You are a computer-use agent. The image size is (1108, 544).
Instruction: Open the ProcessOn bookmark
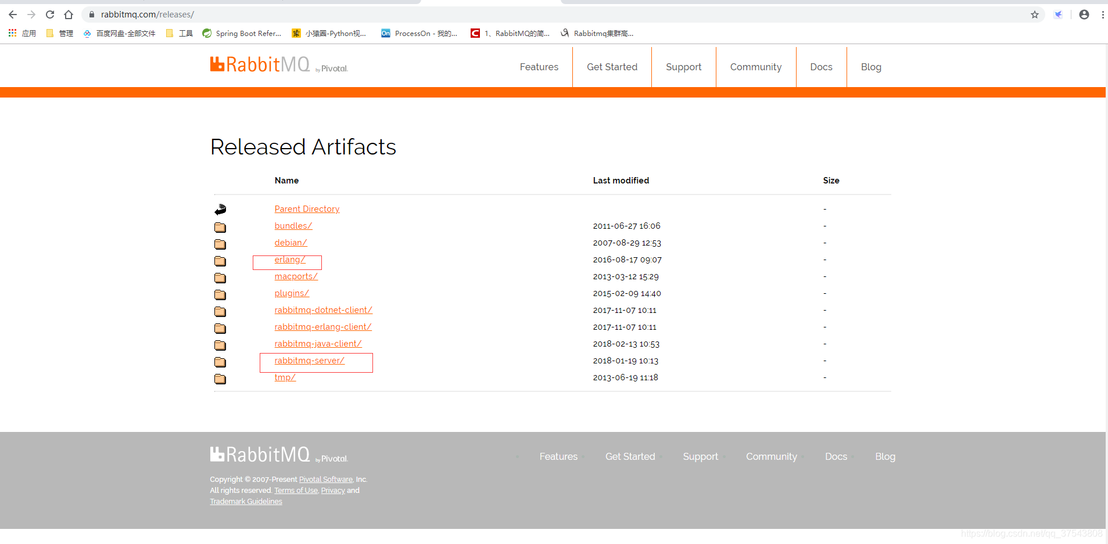pos(419,33)
